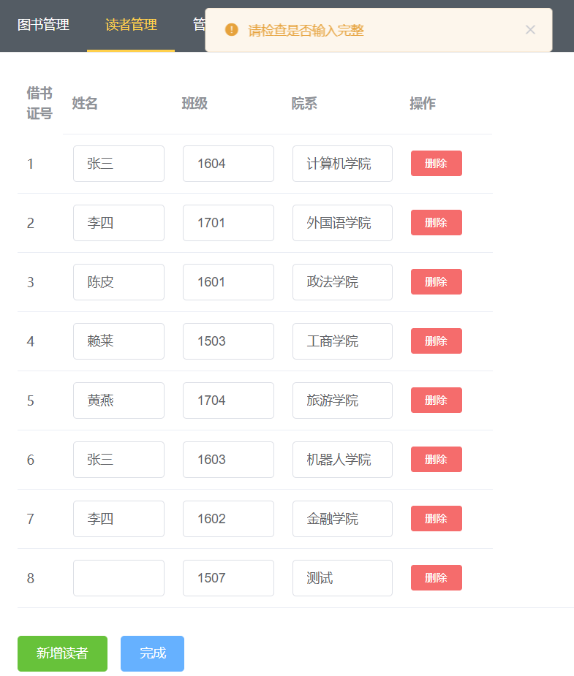Select the class field with 1701

[228, 223]
